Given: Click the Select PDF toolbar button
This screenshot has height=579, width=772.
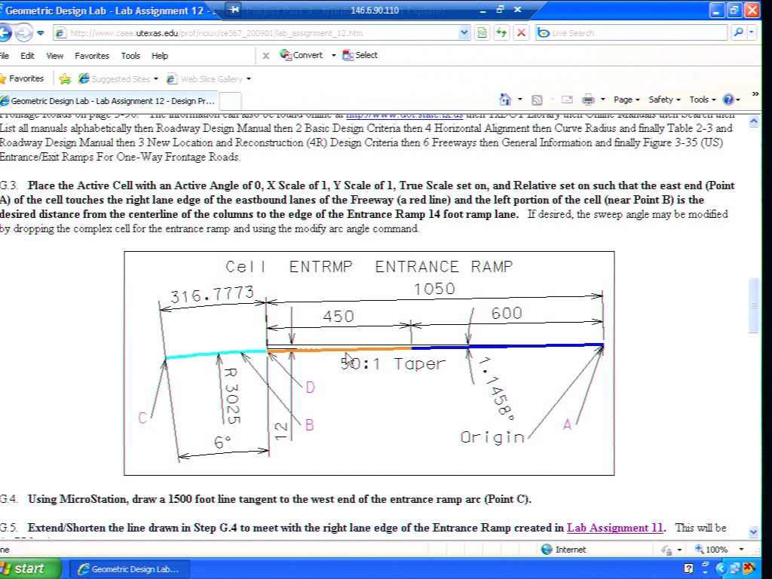Looking at the screenshot, I should tap(360, 55).
